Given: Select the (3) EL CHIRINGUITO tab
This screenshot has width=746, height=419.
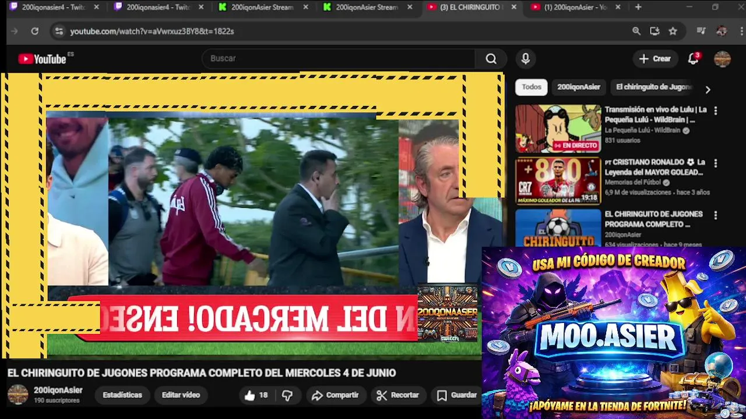Looking at the screenshot, I should (471, 7).
